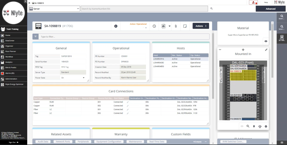Open the Floor Planner module
This screenshot has height=145, width=287.
point(13,52)
